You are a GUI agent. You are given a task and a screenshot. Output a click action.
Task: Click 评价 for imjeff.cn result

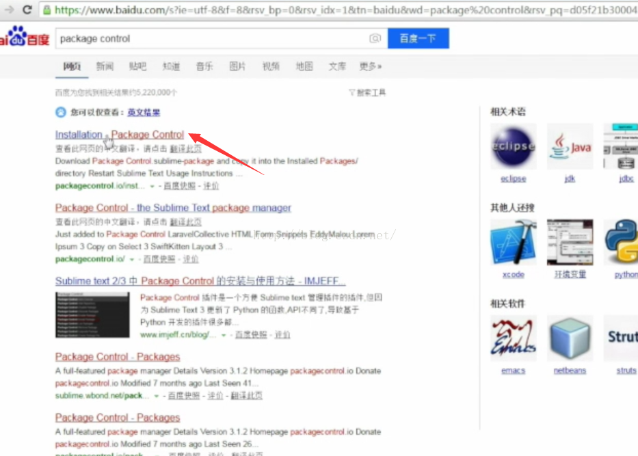coord(282,335)
